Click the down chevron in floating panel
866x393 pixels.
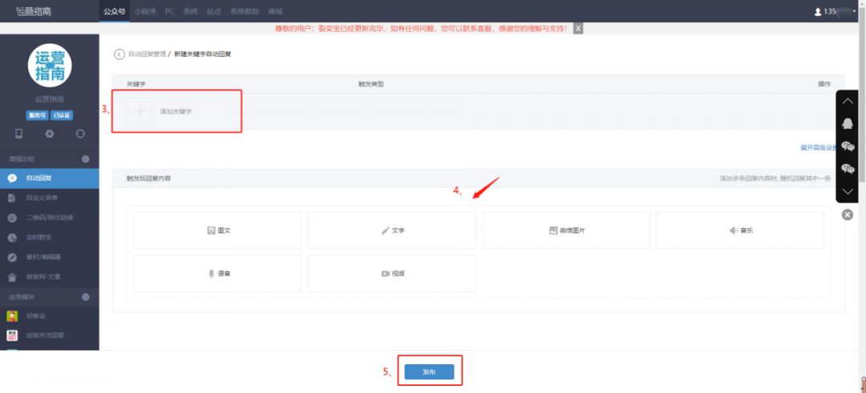848,191
